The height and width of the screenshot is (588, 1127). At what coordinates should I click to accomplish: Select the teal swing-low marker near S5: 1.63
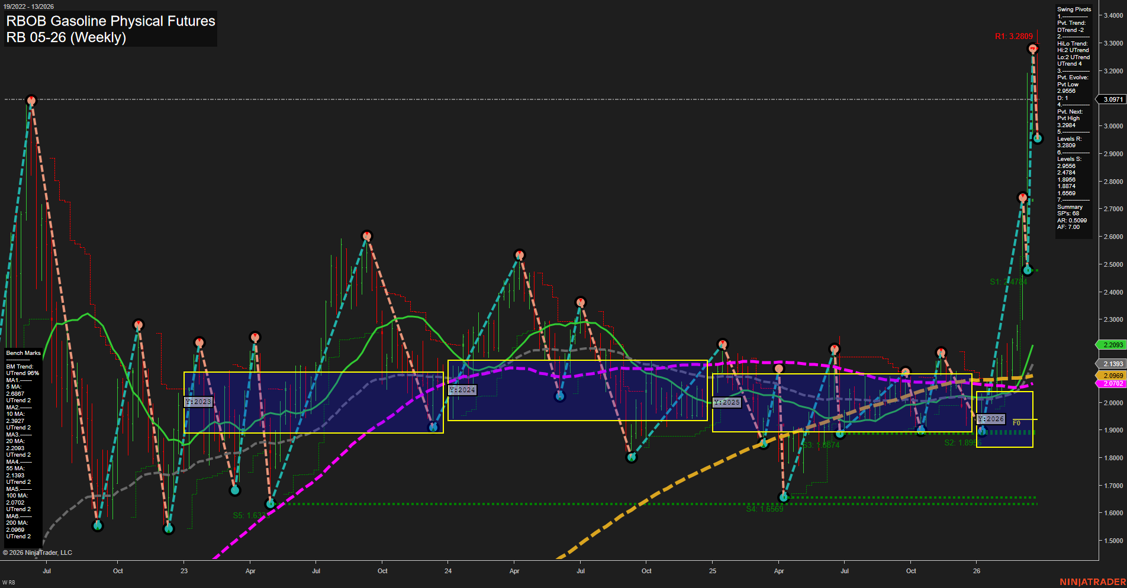tap(271, 504)
